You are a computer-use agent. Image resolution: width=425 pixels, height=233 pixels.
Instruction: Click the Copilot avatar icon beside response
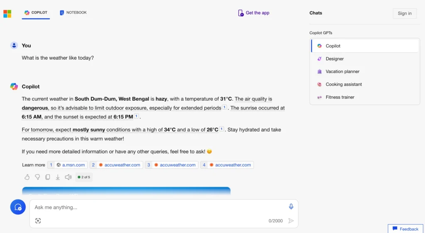[x=14, y=87]
